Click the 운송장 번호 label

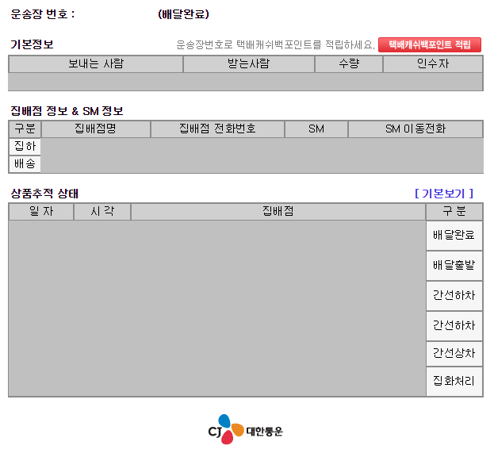point(43,14)
